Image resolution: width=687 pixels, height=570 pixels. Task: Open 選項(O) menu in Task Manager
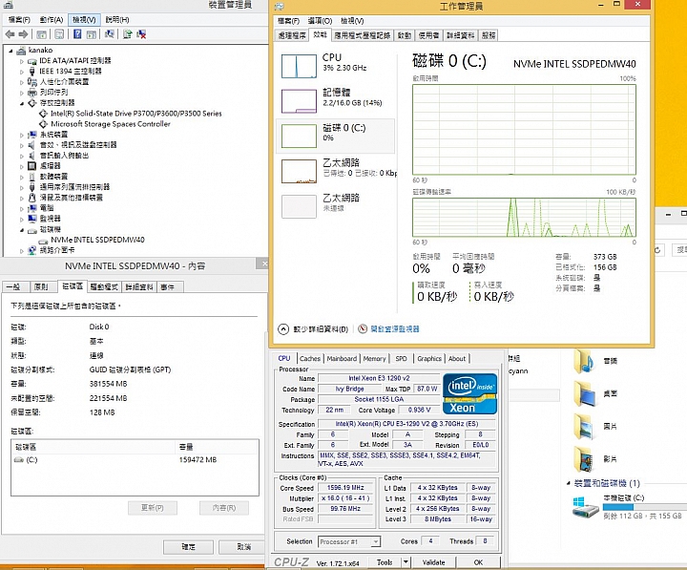click(320, 21)
